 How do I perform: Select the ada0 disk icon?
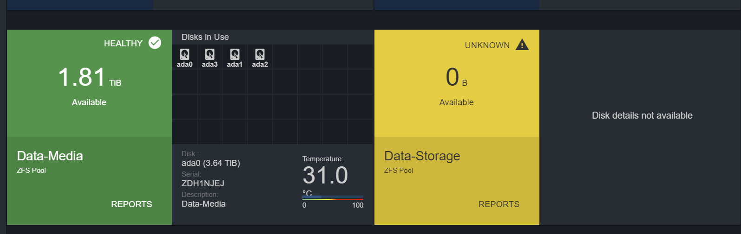coord(184,55)
